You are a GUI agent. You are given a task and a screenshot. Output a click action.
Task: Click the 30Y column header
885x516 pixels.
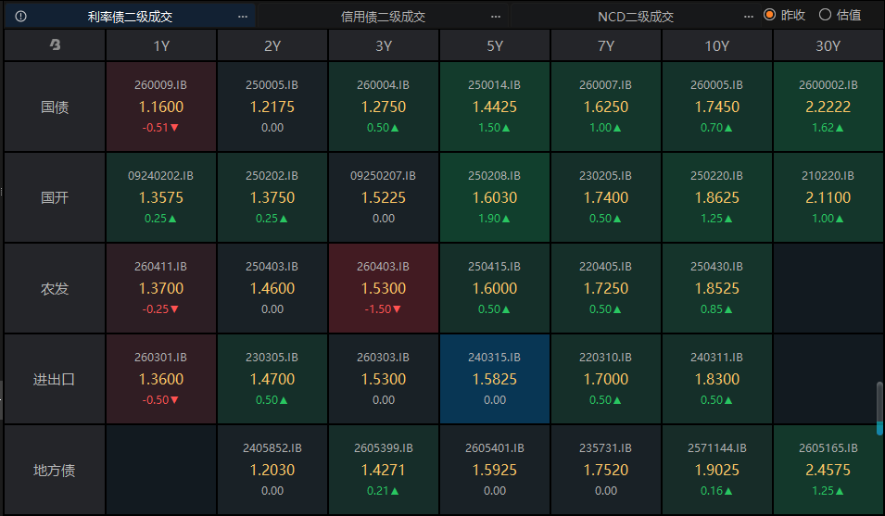click(828, 45)
